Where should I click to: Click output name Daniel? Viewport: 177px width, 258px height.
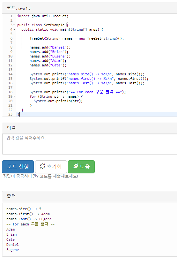click(12, 245)
